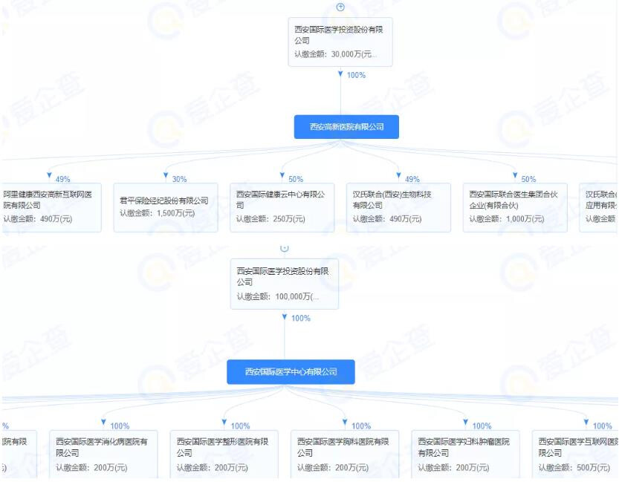The height and width of the screenshot is (482, 622).
Task: Click the plus circle above the 30,000万 investor card
Action: [340, 7]
